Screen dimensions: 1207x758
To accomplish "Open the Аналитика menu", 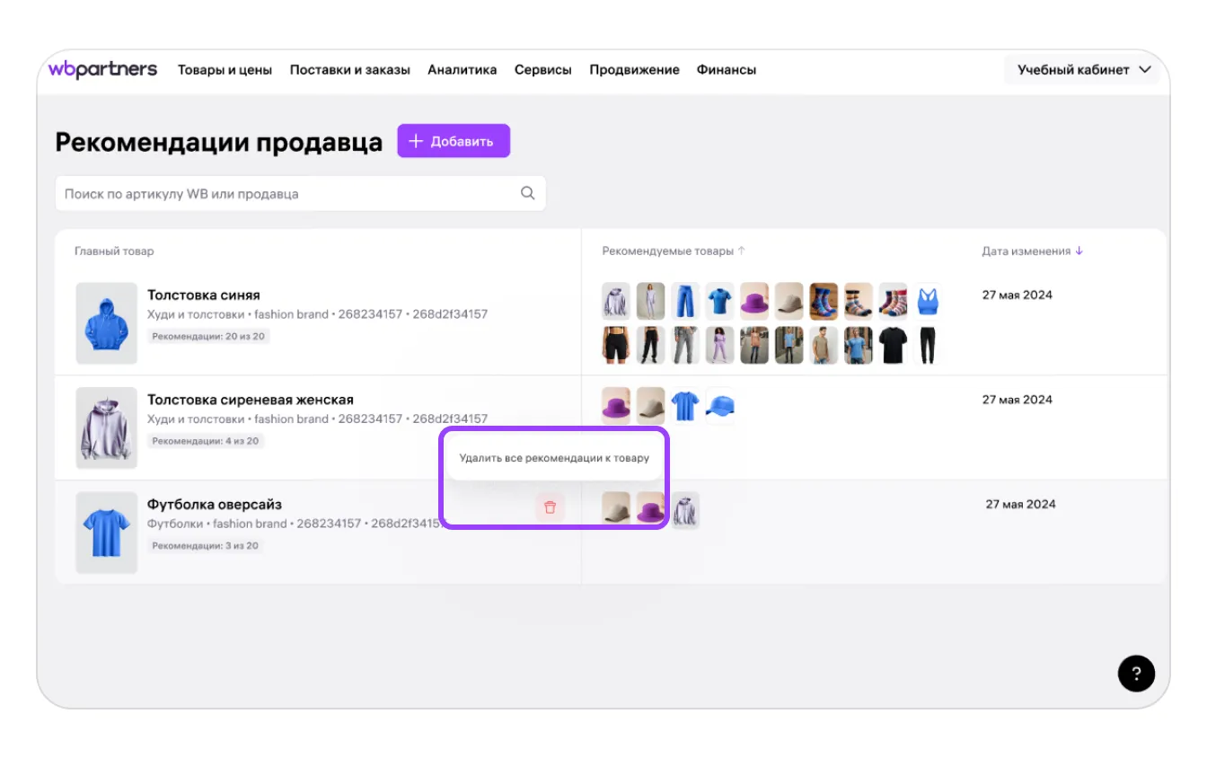I will click(462, 70).
